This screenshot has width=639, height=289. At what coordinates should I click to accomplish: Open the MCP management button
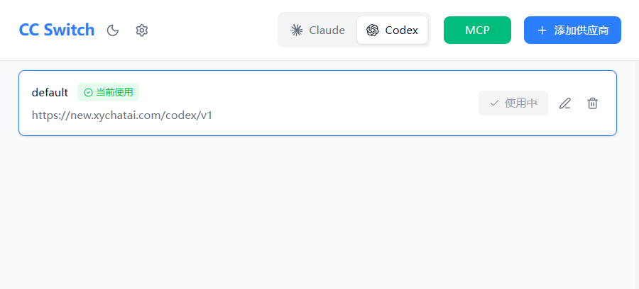(x=477, y=30)
